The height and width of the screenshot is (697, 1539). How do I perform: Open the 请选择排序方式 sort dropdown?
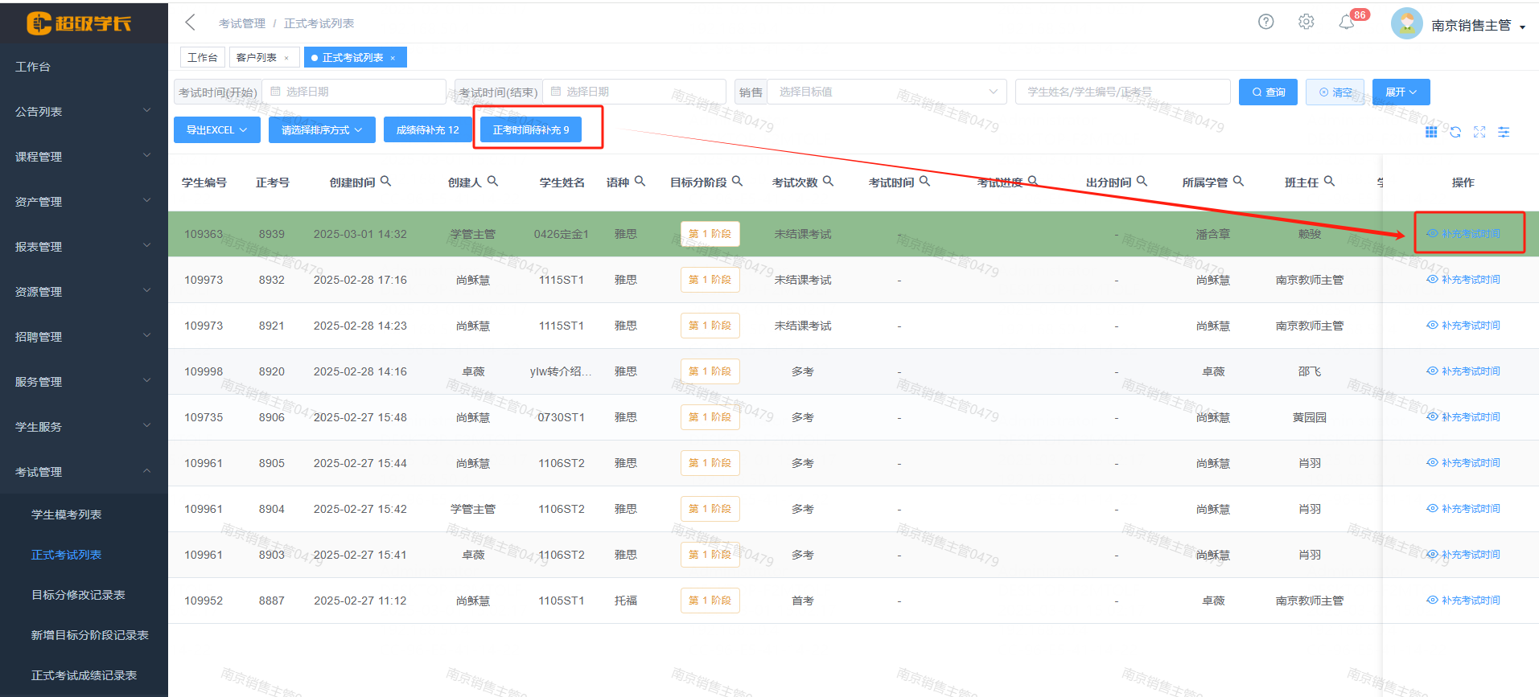point(321,130)
